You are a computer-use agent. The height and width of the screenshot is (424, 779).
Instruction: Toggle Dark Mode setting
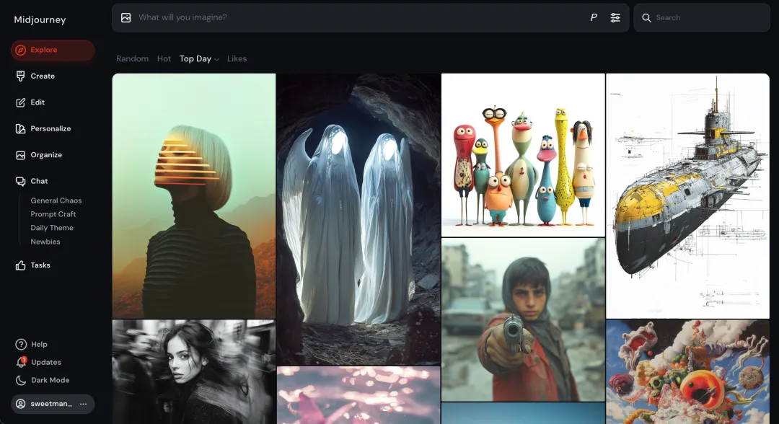pyautogui.click(x=49, y=380)
